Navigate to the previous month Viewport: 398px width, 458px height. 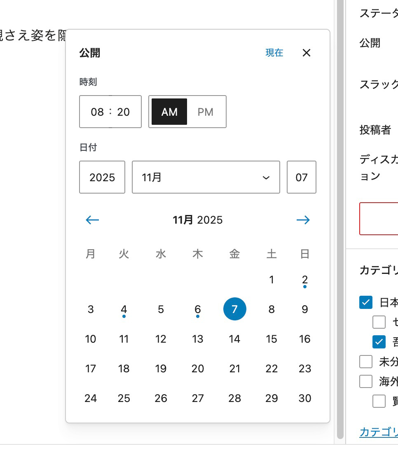pos(92,220)
